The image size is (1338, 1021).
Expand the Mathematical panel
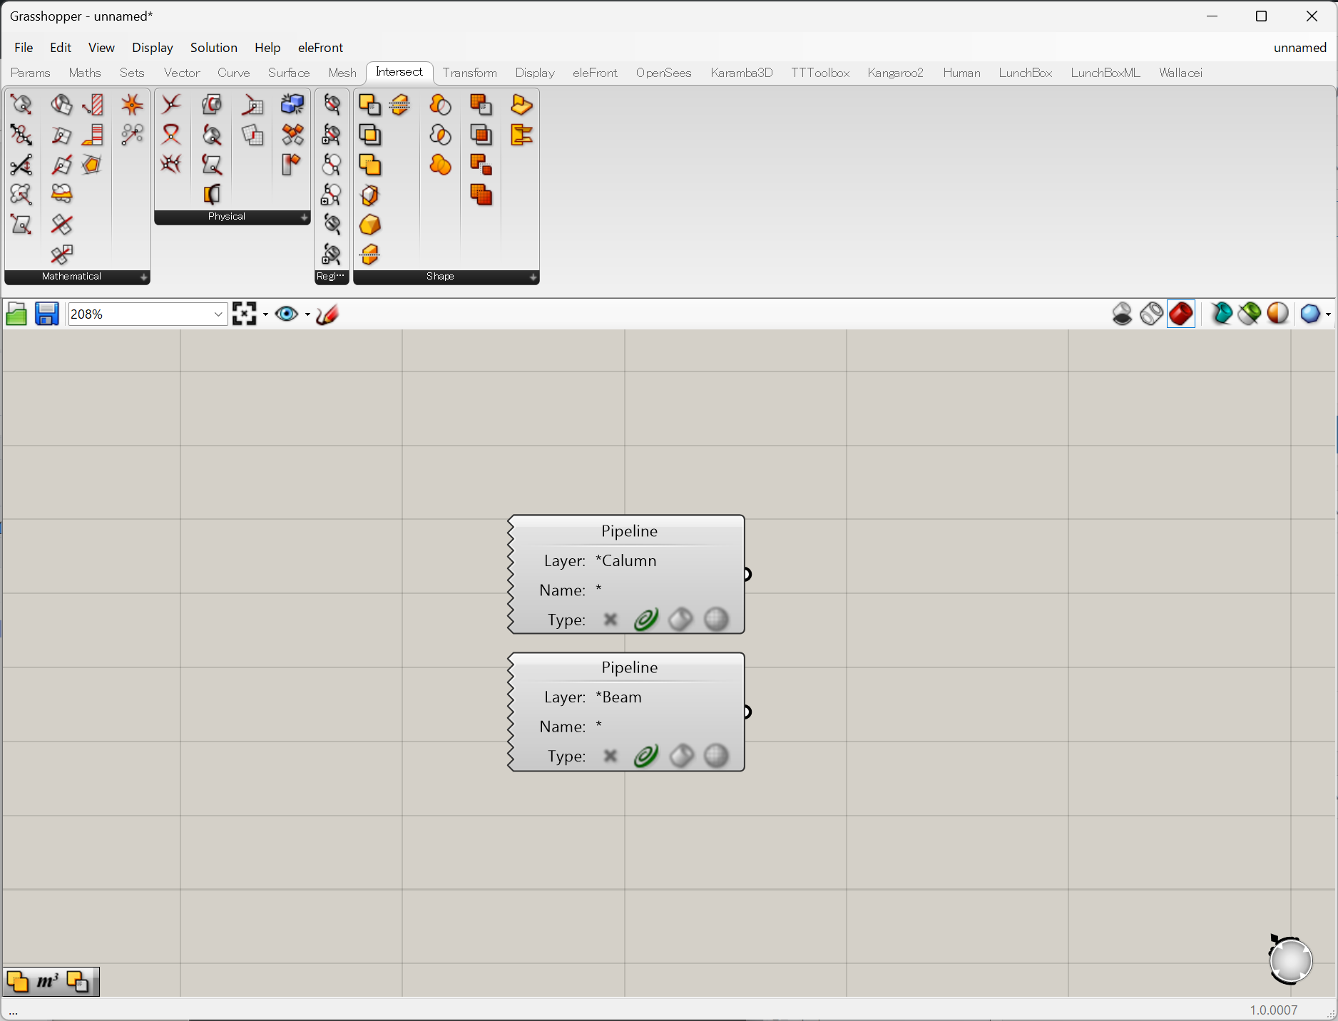tap(143, 277)
